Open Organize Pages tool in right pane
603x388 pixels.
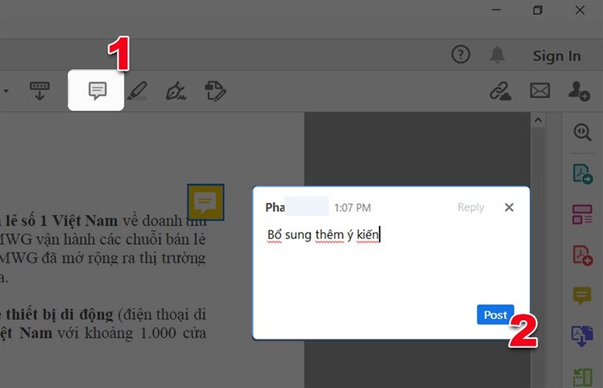tap(582, 215)
